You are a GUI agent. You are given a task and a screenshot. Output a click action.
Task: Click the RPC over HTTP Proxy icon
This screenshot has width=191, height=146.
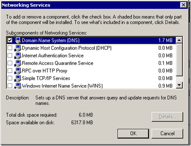[x=18, y=71]
